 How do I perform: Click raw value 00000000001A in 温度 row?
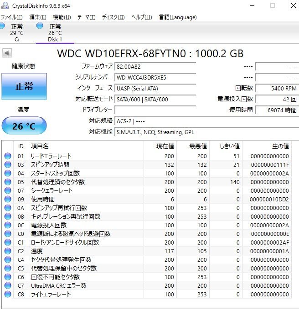[x=269, y=251]
